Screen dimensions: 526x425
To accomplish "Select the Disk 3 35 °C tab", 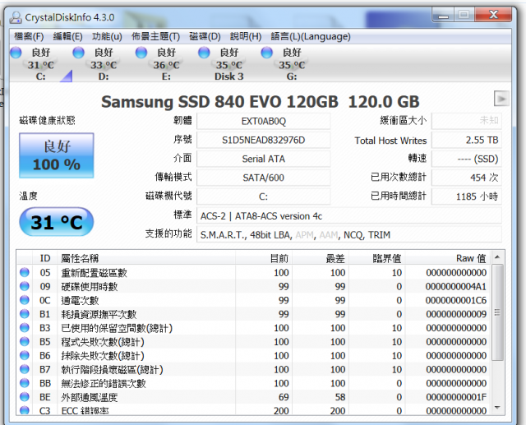I will 228,64.
